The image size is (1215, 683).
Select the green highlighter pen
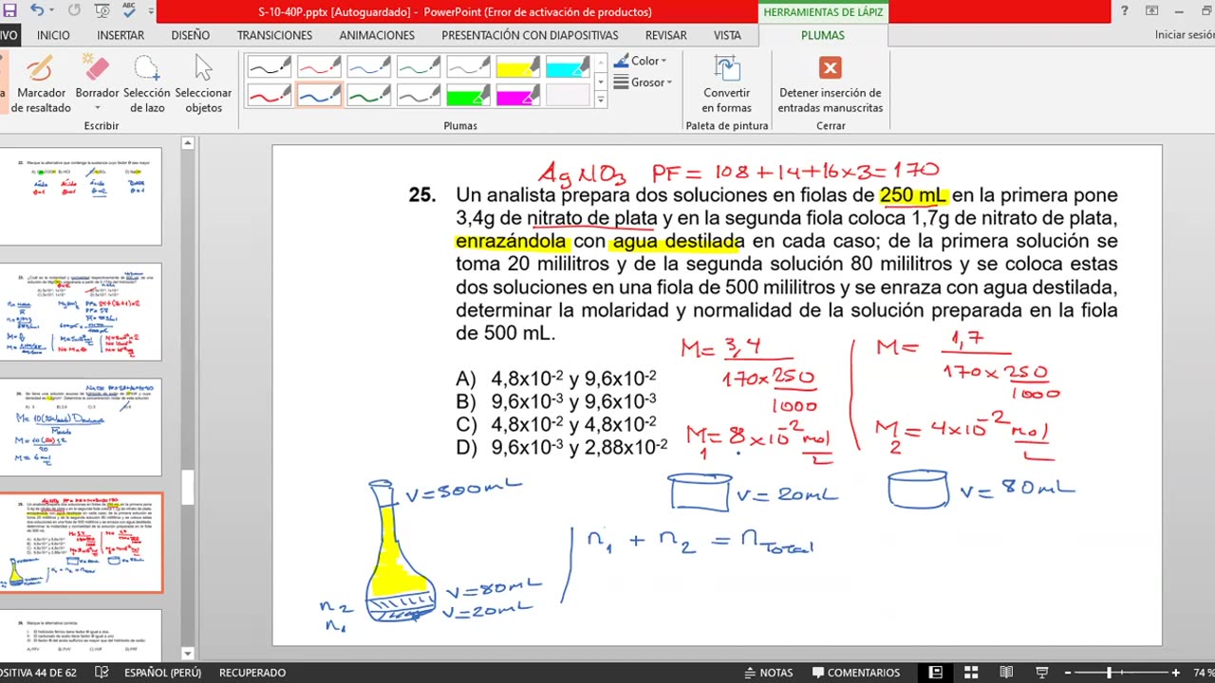click(468, 95)
